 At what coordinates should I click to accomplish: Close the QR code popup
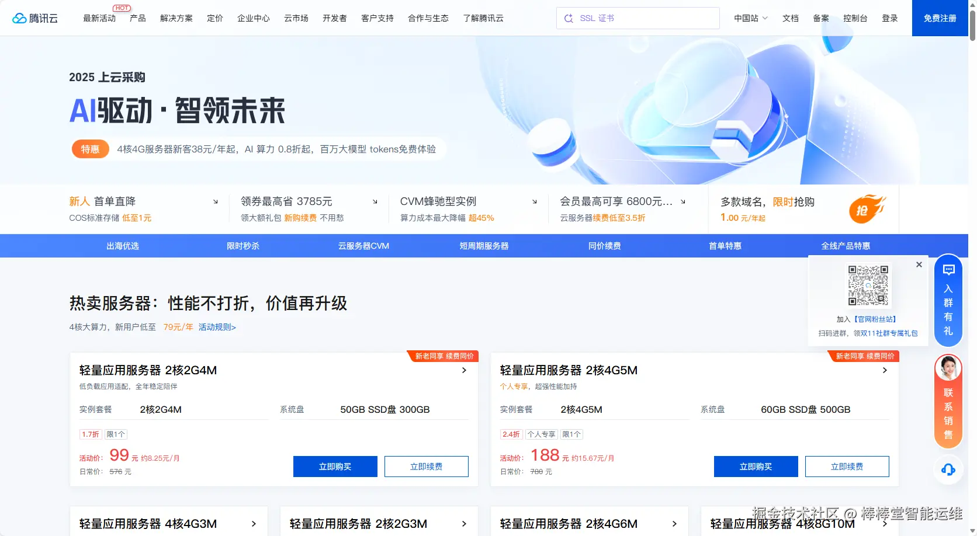(919, 264)
